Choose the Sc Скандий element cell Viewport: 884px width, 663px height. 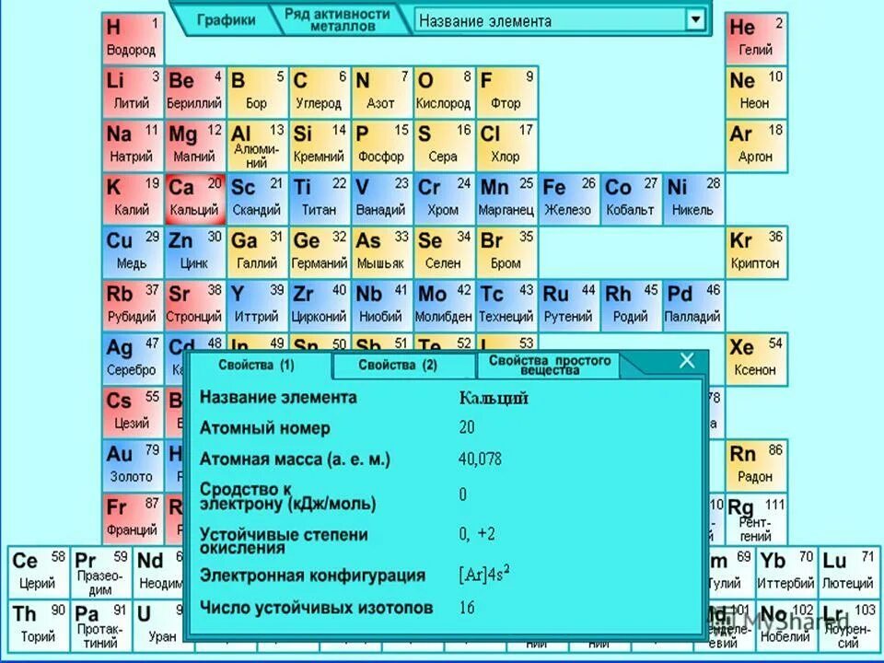258,199
